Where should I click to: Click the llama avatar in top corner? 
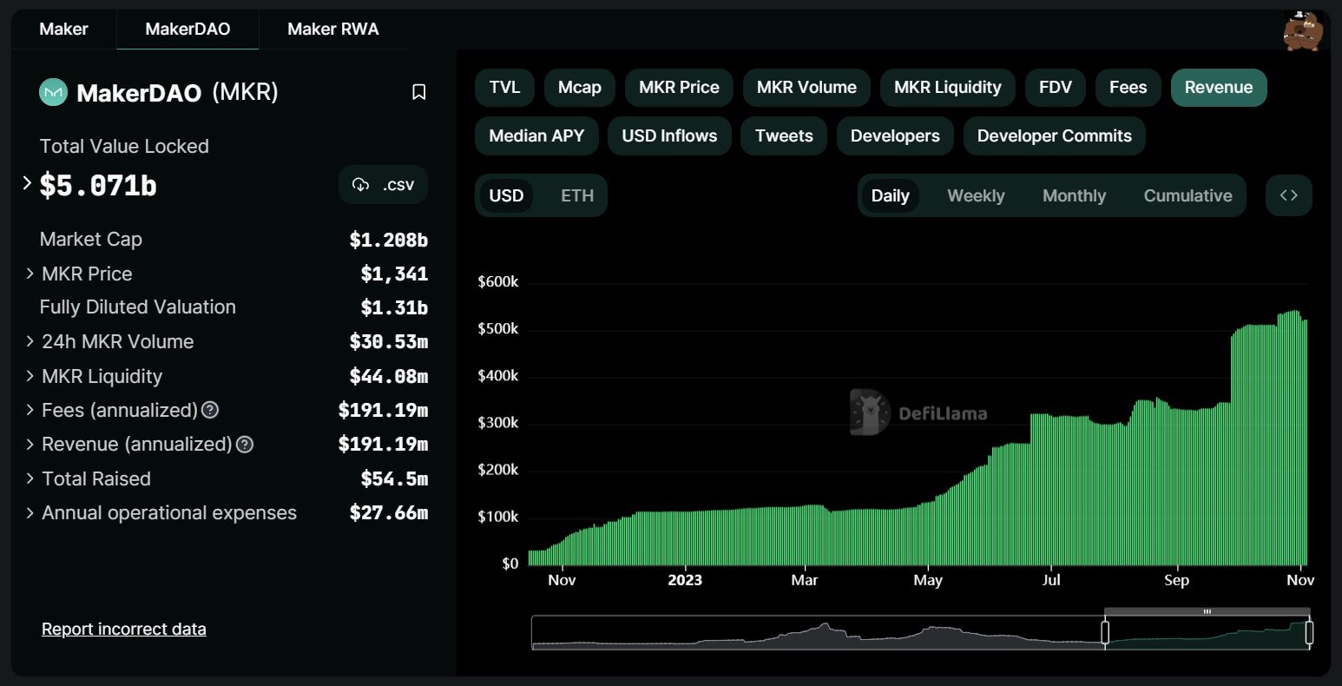coord(1302,31)
